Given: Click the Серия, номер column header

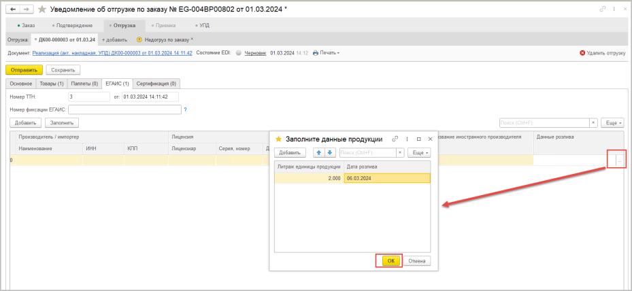Looking at the screenshot, I should click(239, 149).
